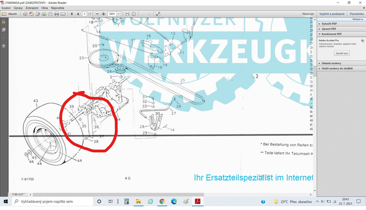Viewport: 366px width, 210px height.
Task: Click the cloud upload icon
Action: coord(44,14)
